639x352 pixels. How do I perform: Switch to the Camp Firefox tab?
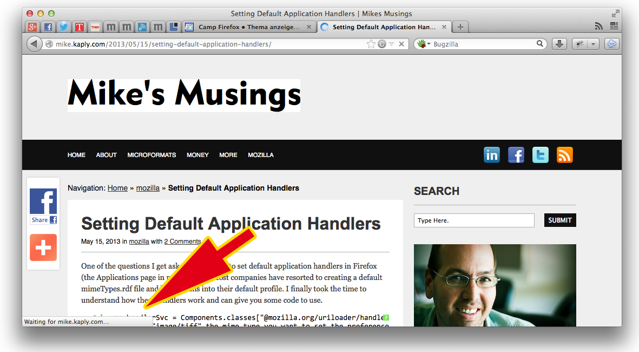click(x=248, y=27)
